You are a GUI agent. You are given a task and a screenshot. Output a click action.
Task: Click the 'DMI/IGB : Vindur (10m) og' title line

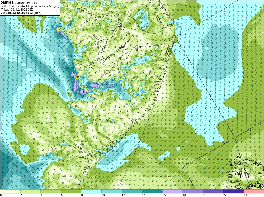coord(19,3)
